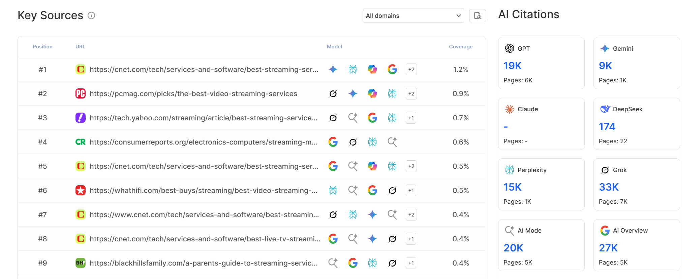Click the Position column header
The height and width of the screenshot is (279, 700).
tap(42, 47)
